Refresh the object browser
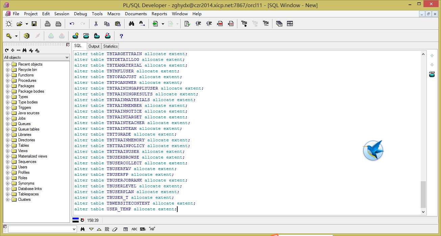This screenshot has width=441, height=236. point(7,50)
